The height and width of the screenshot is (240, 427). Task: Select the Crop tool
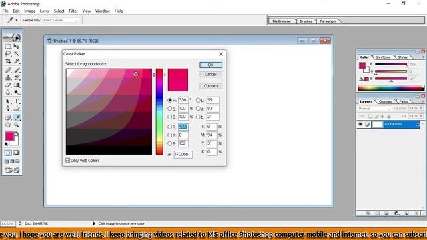(x=8, y=61)
